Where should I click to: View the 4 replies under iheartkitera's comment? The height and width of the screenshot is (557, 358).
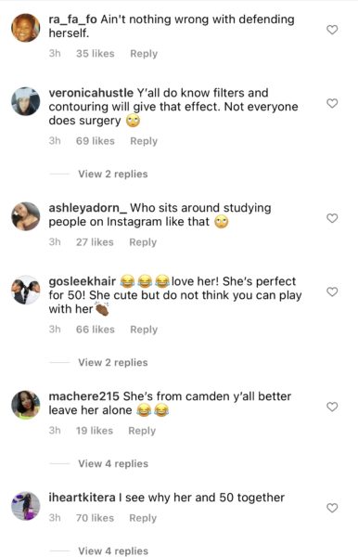[113, 551]
